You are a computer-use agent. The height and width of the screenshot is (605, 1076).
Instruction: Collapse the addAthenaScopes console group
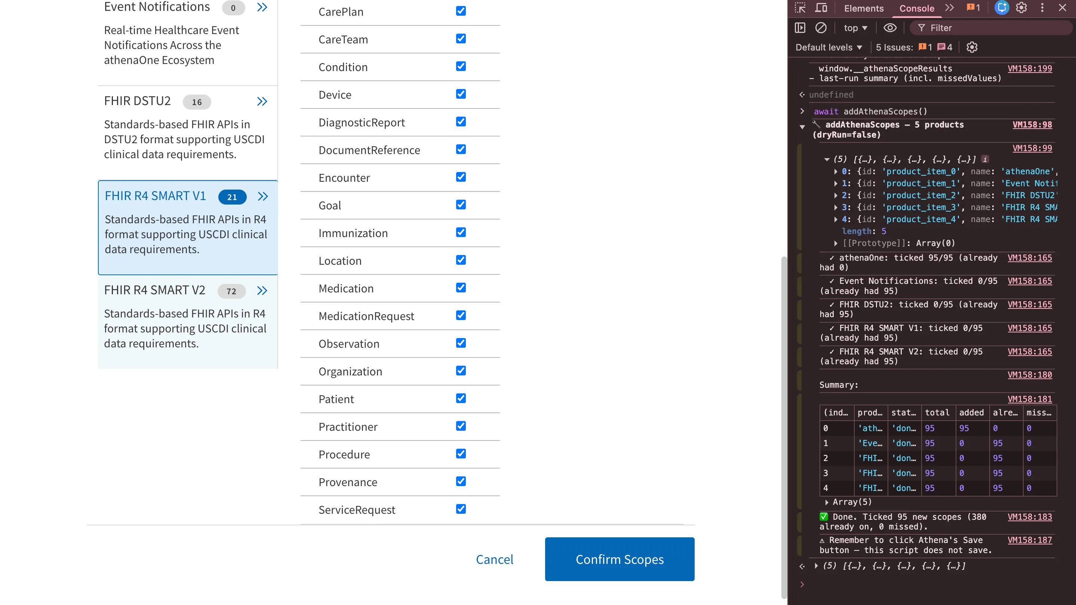click(802, 127)
